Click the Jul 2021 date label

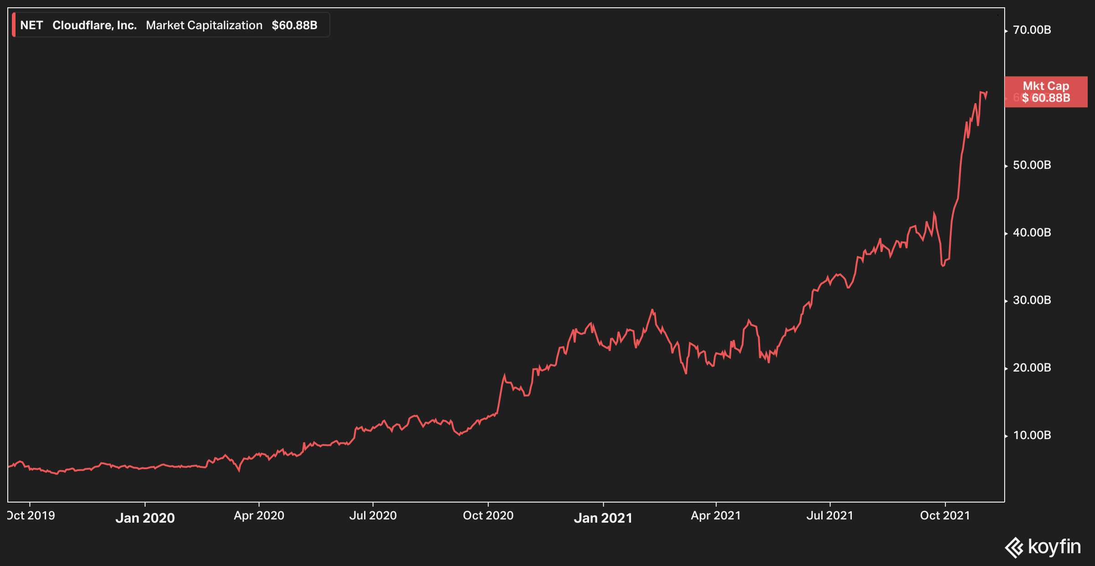(829, 516)
